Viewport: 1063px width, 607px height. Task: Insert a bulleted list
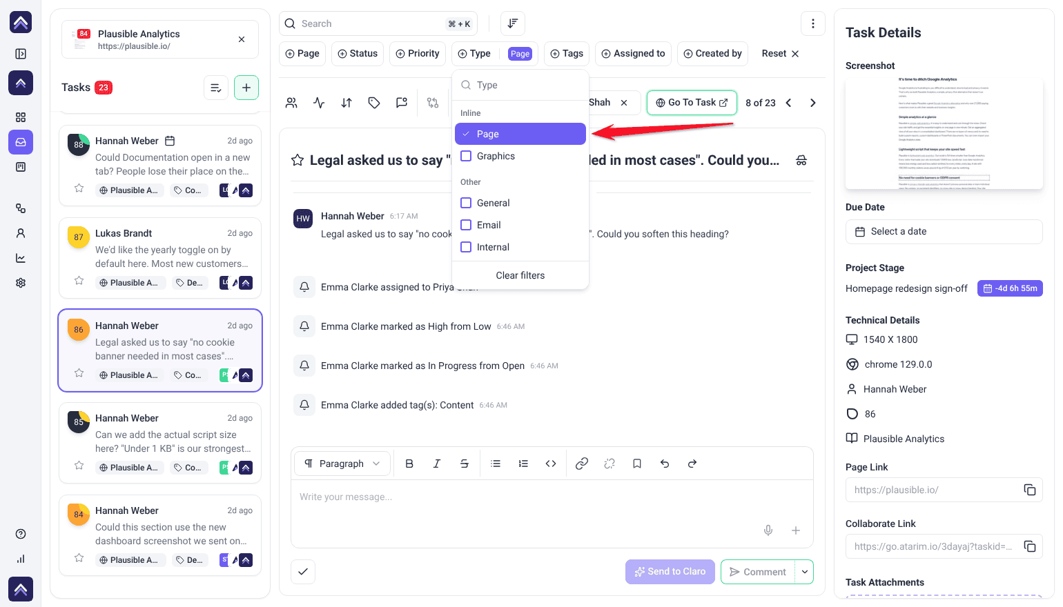tap(496, 464)
